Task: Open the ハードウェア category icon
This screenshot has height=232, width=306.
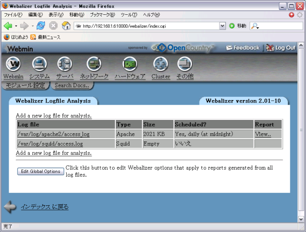Action: coord(130,64)
